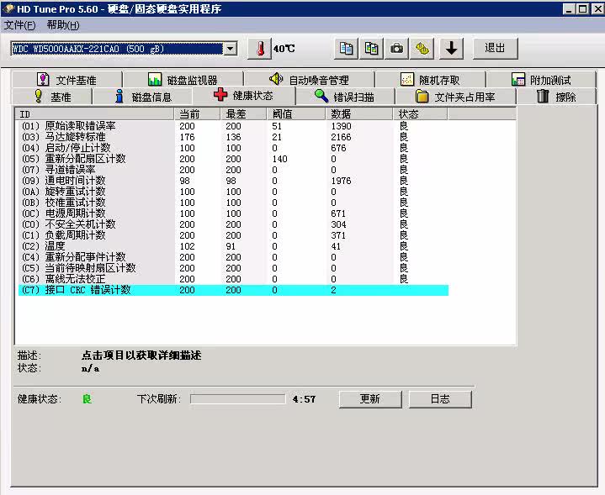Select row (07) 寻道错误率

point(233,170)
